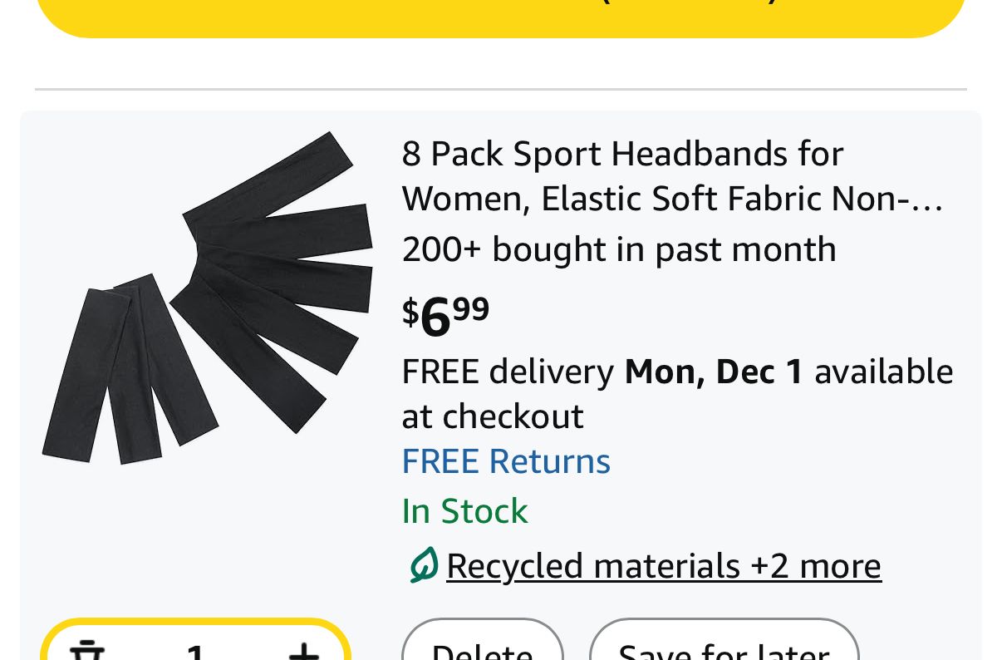Viewport: 1002px width, 660px height.
Task: Click the $6.99 price
Action: coord(446,315)
